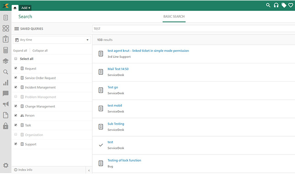Open test agent knut linked ticket result
295x175 pixels.
click(148, 51)
